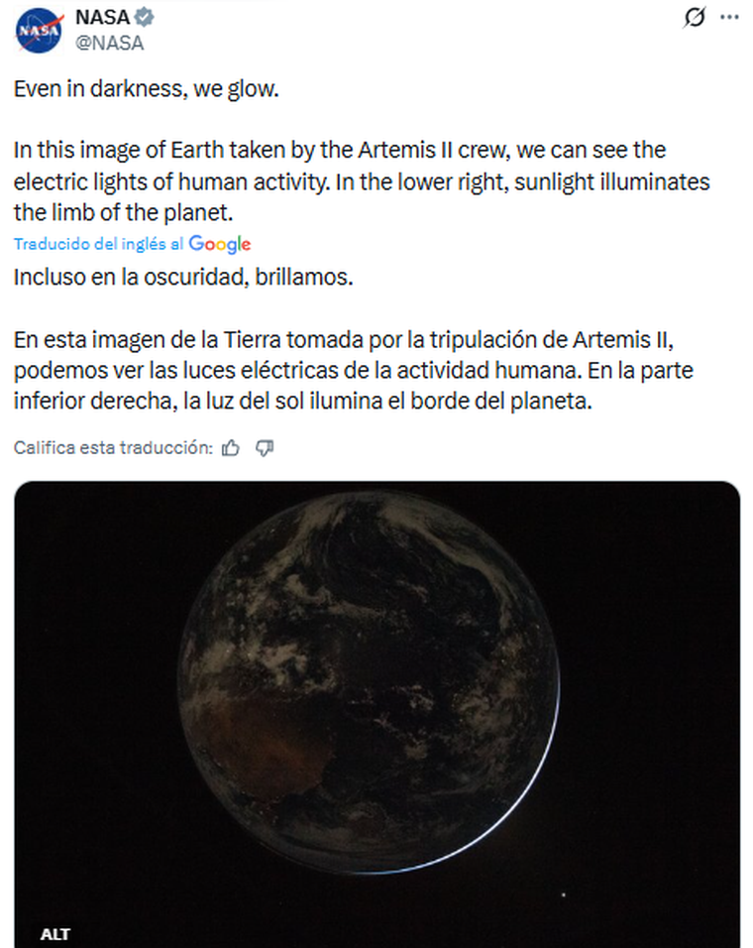The height and width of the screenshot is (948, 753).
Task: Open the NASA profile avatar
Action: click(40, 30)
